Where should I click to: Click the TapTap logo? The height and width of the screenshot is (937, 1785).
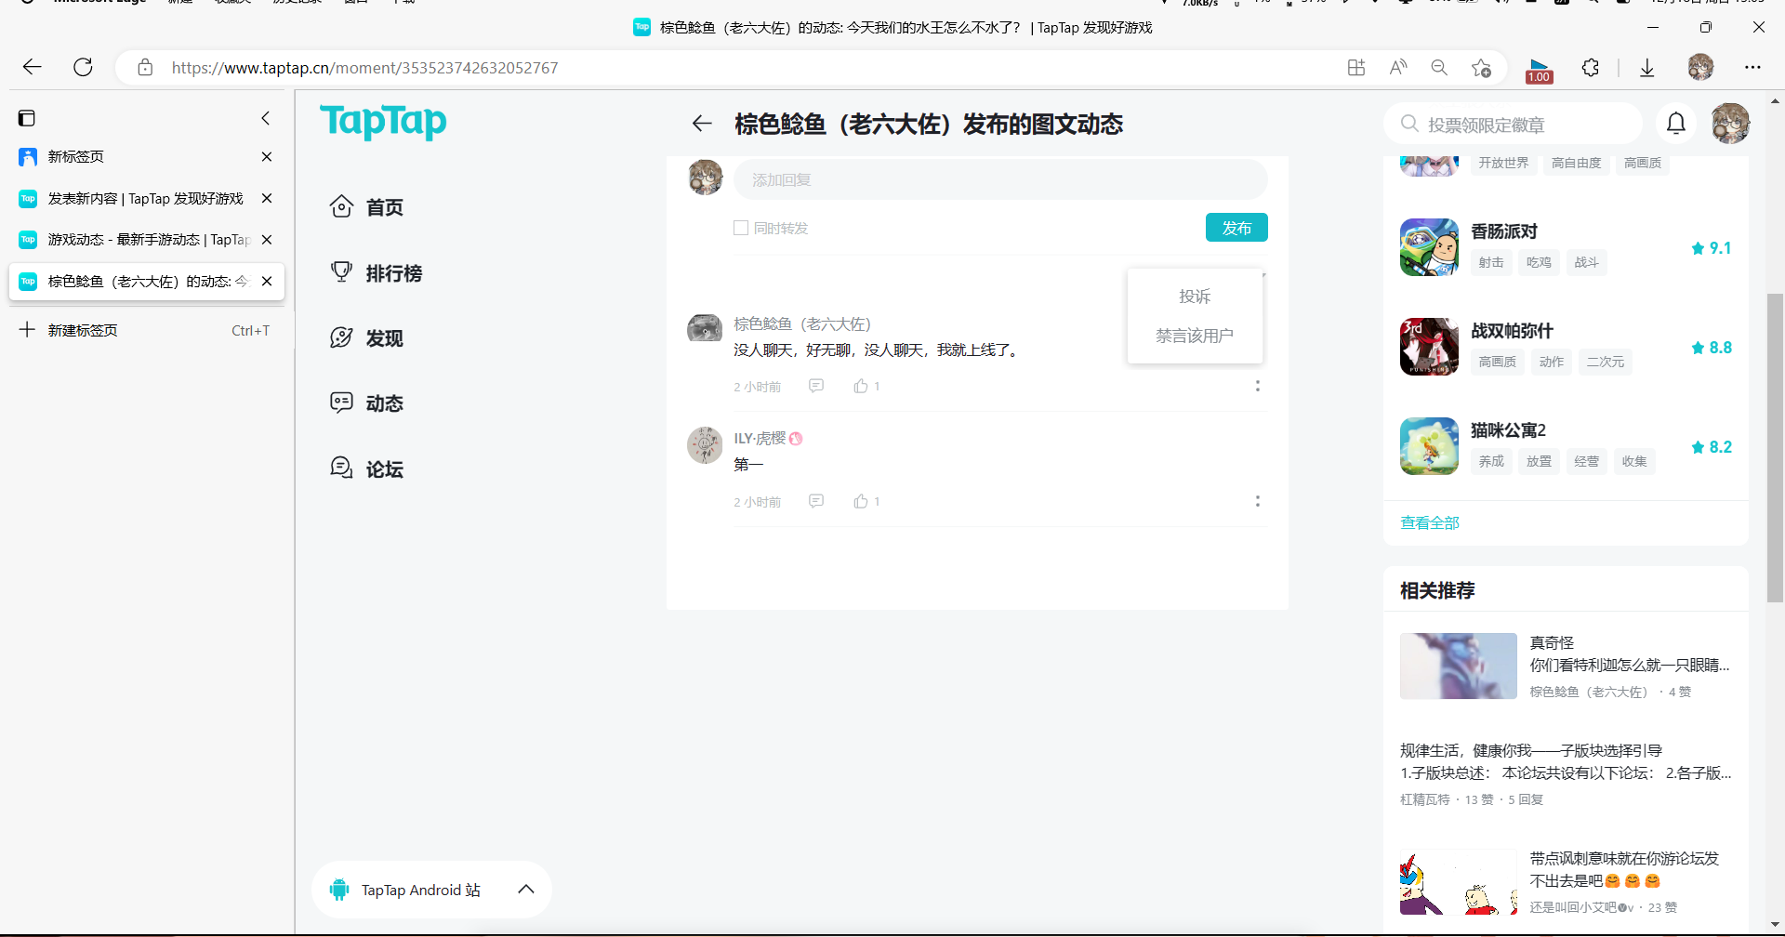click(x=383, y=121)
